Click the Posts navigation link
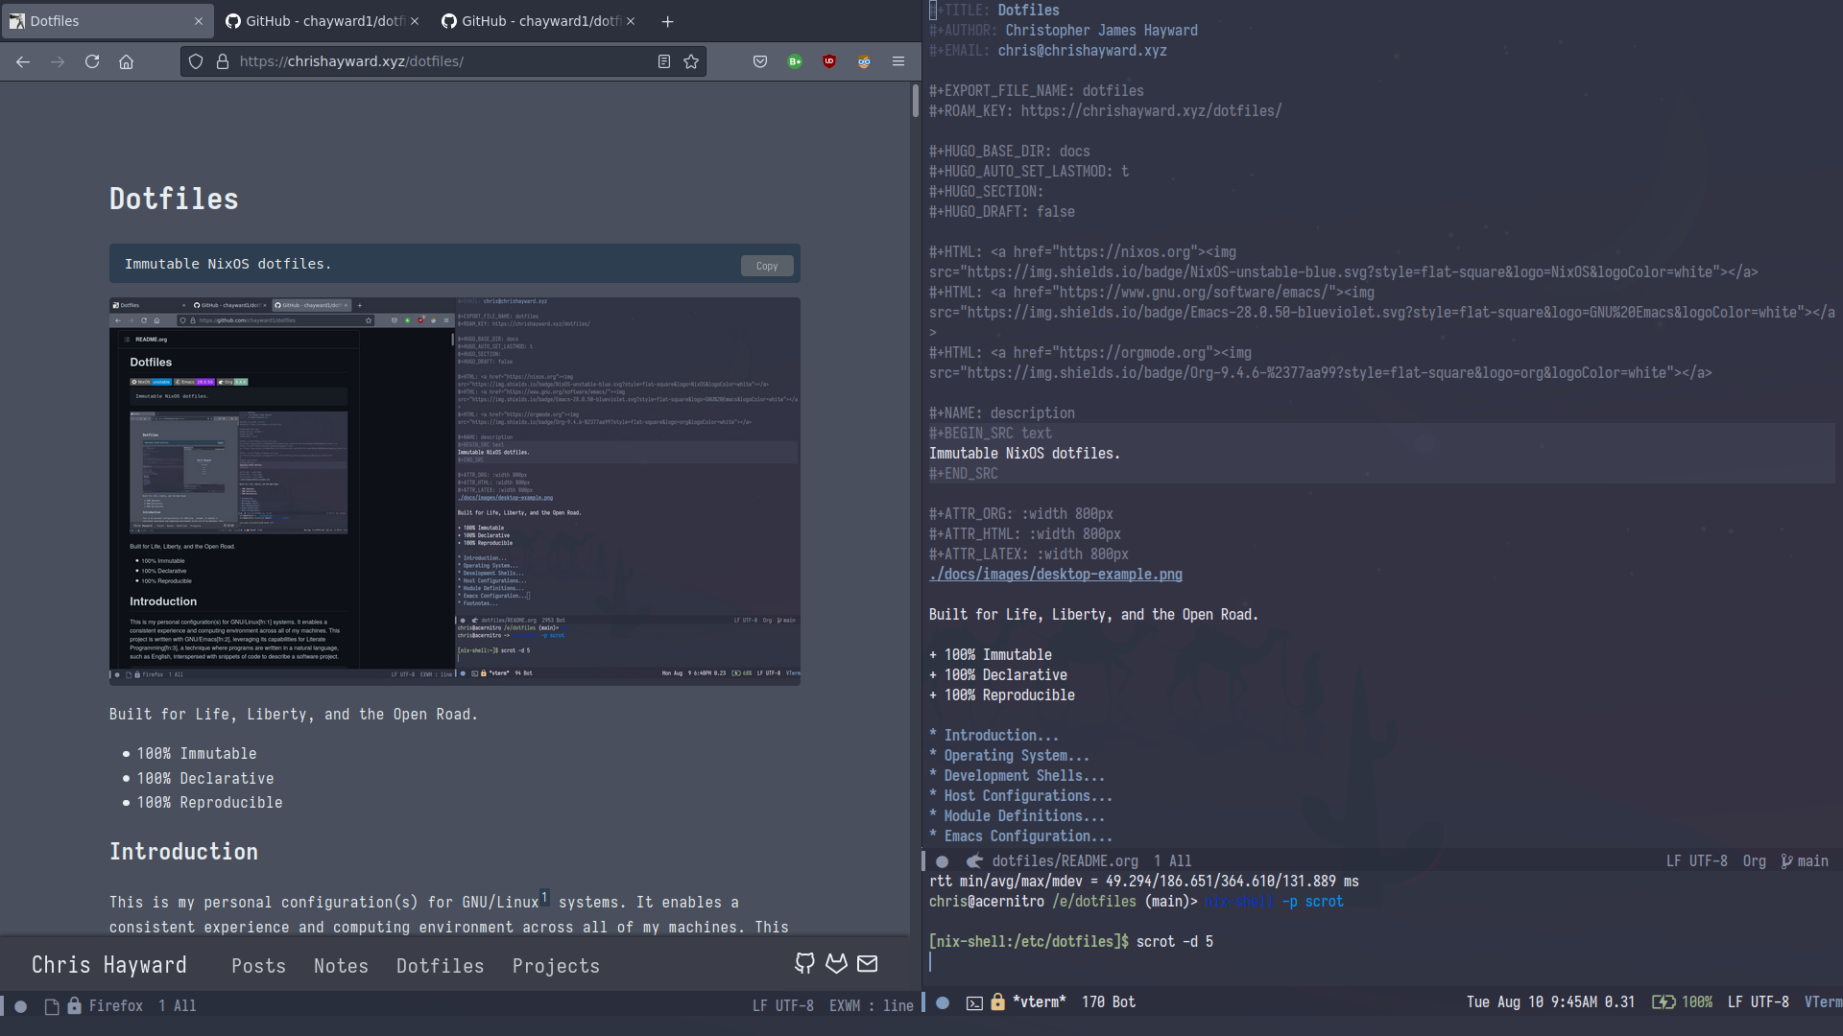The height and width of the screenshot is (1036, 1843). tap(259, 965)
